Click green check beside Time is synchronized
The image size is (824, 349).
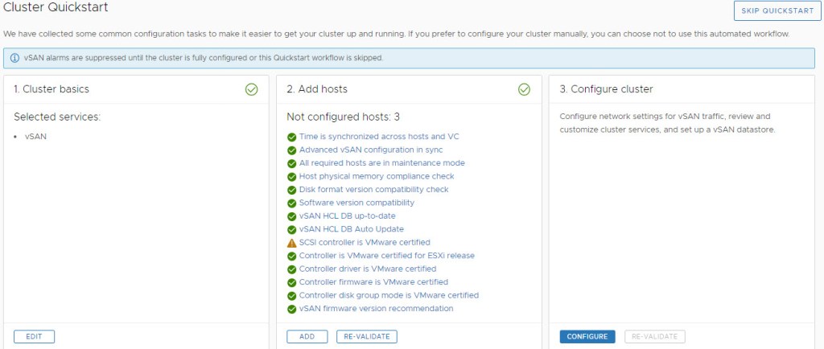291,137
